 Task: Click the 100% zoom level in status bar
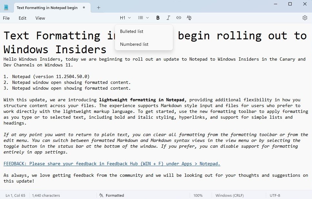point(198,195)
